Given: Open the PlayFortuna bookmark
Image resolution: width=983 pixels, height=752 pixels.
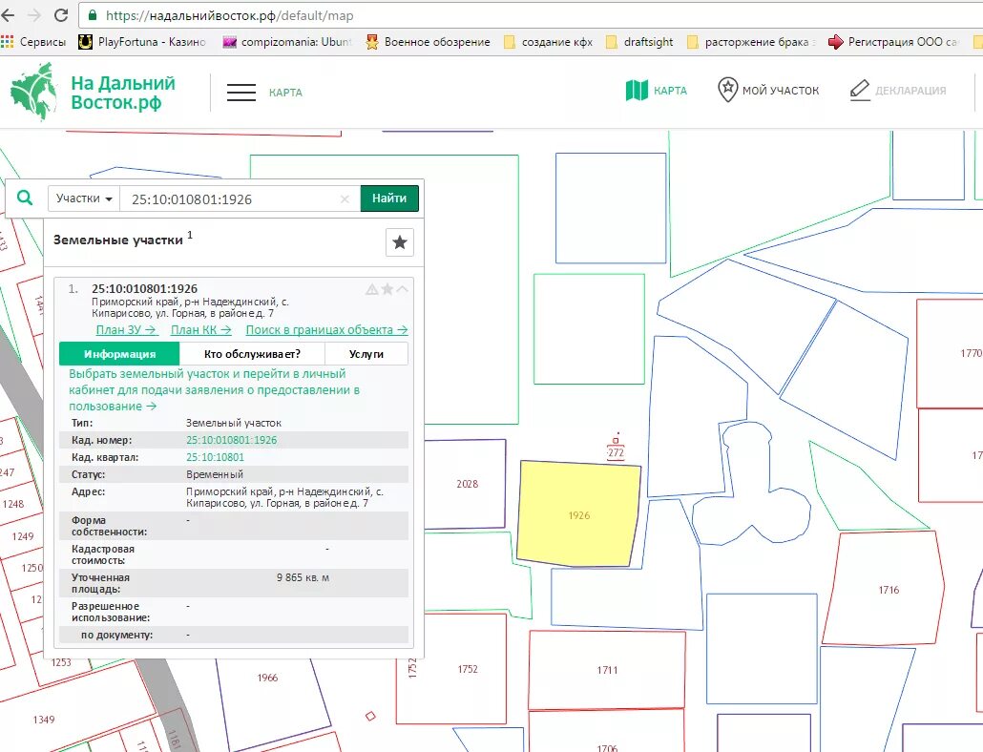Looking at the screenshot, I should tap(142, 42).
